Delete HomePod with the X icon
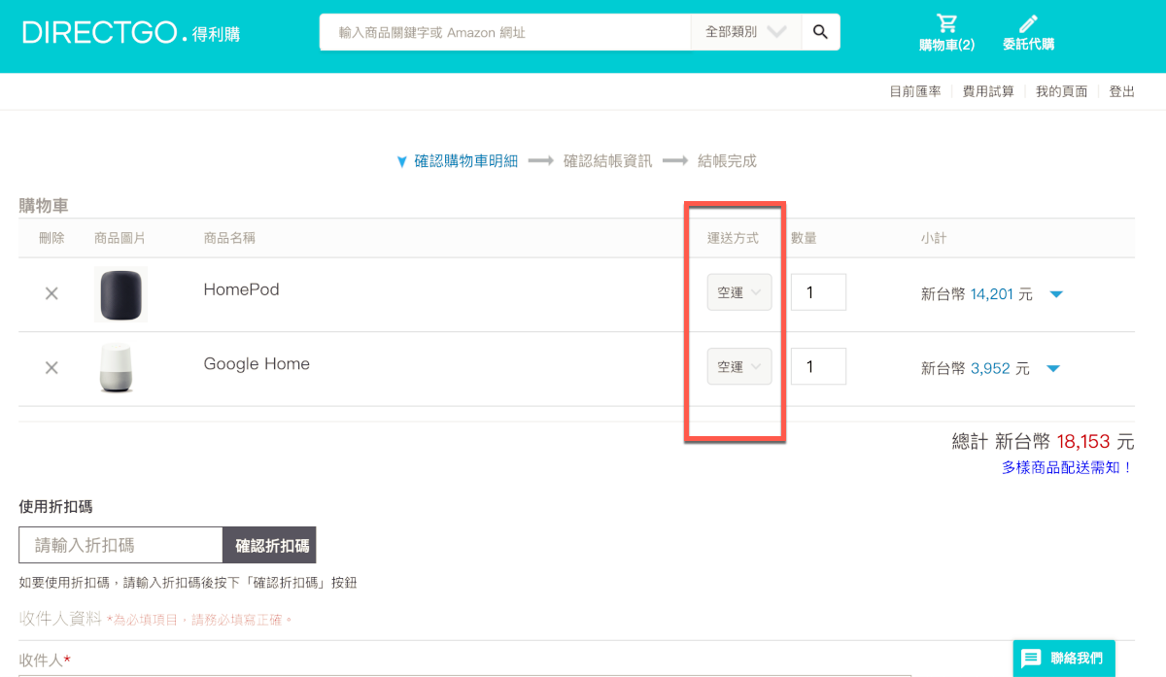Screen dimensions: 1166x677 click(x=51, y=293)
